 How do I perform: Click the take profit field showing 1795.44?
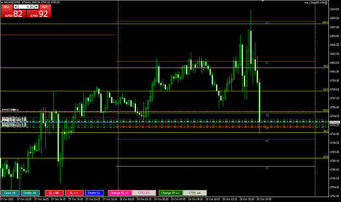point(195,193)
